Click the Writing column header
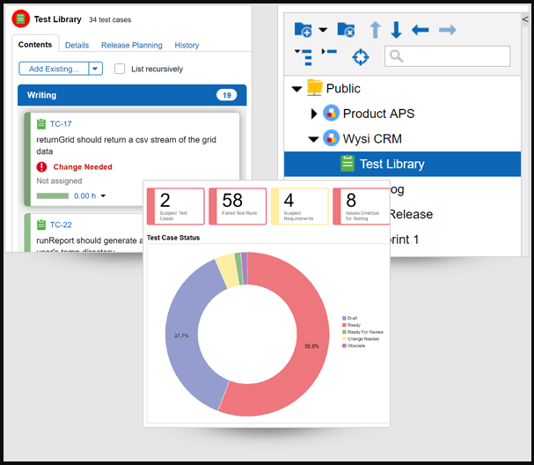Image resolution: width=534 pixels, height=465 pixels. click(x=132, y=95)
